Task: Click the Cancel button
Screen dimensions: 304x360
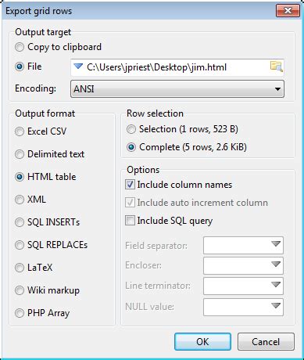Action: (266, 342)
